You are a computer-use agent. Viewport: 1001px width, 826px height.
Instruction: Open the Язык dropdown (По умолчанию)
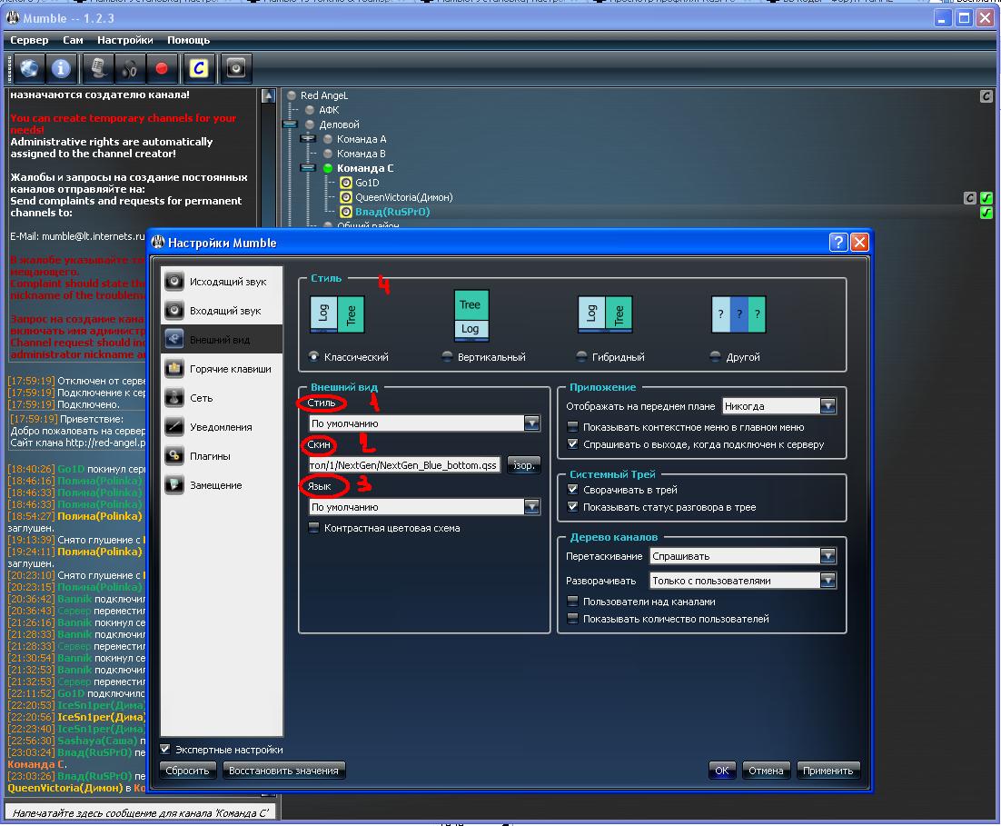pos(424,506)
